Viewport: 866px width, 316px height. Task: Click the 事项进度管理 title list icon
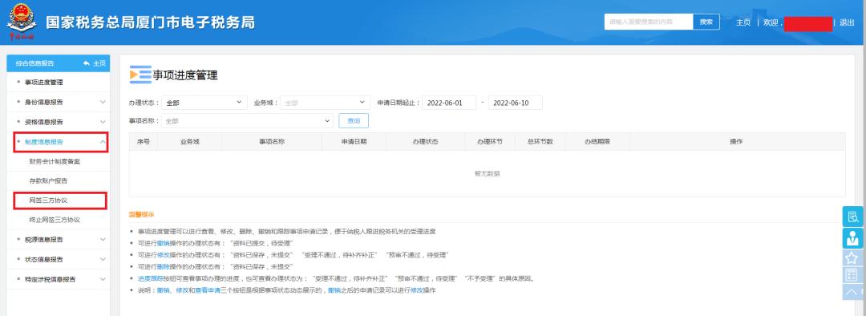[x=140, y=75]
